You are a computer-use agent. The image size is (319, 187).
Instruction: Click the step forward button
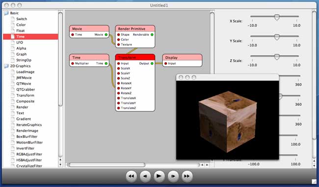[x=173, y=176]
